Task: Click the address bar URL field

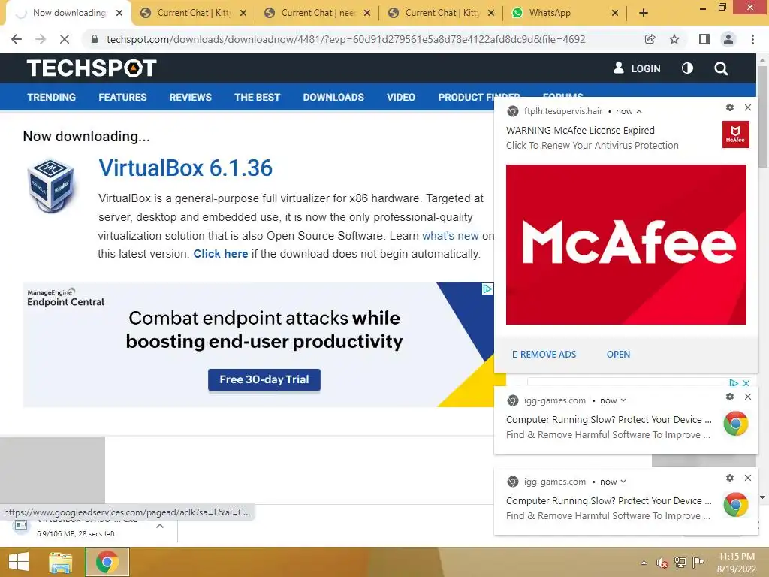Action: [x=345, y=39]
